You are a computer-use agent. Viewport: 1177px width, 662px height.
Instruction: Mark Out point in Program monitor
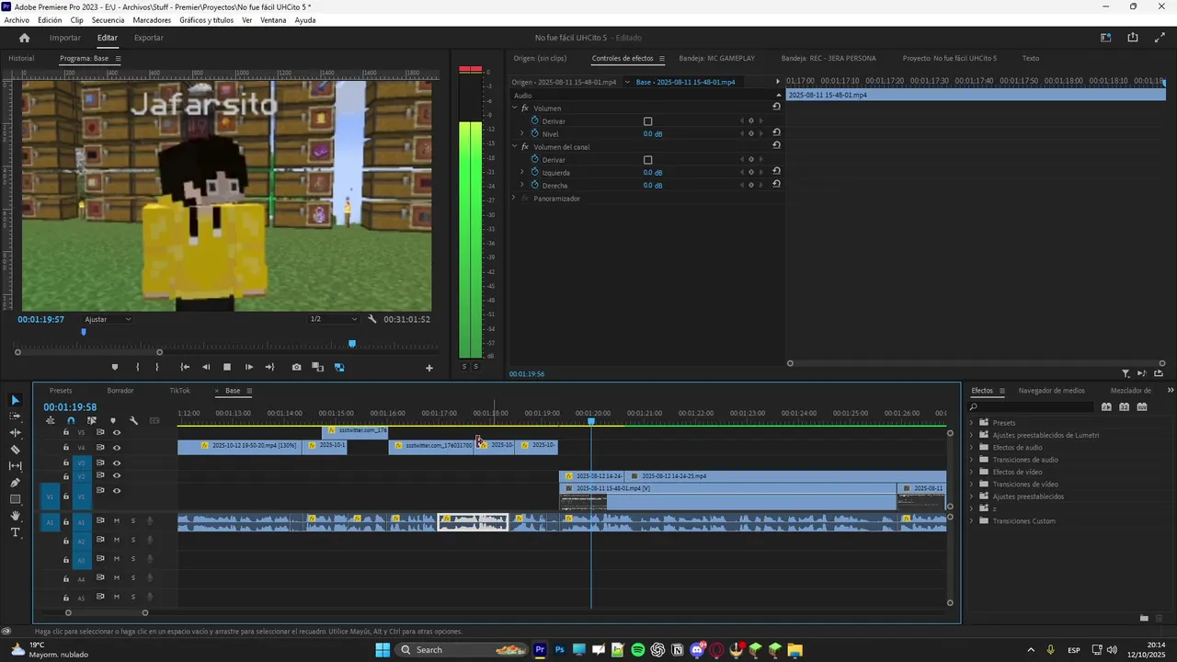click(x=157, y=367)
